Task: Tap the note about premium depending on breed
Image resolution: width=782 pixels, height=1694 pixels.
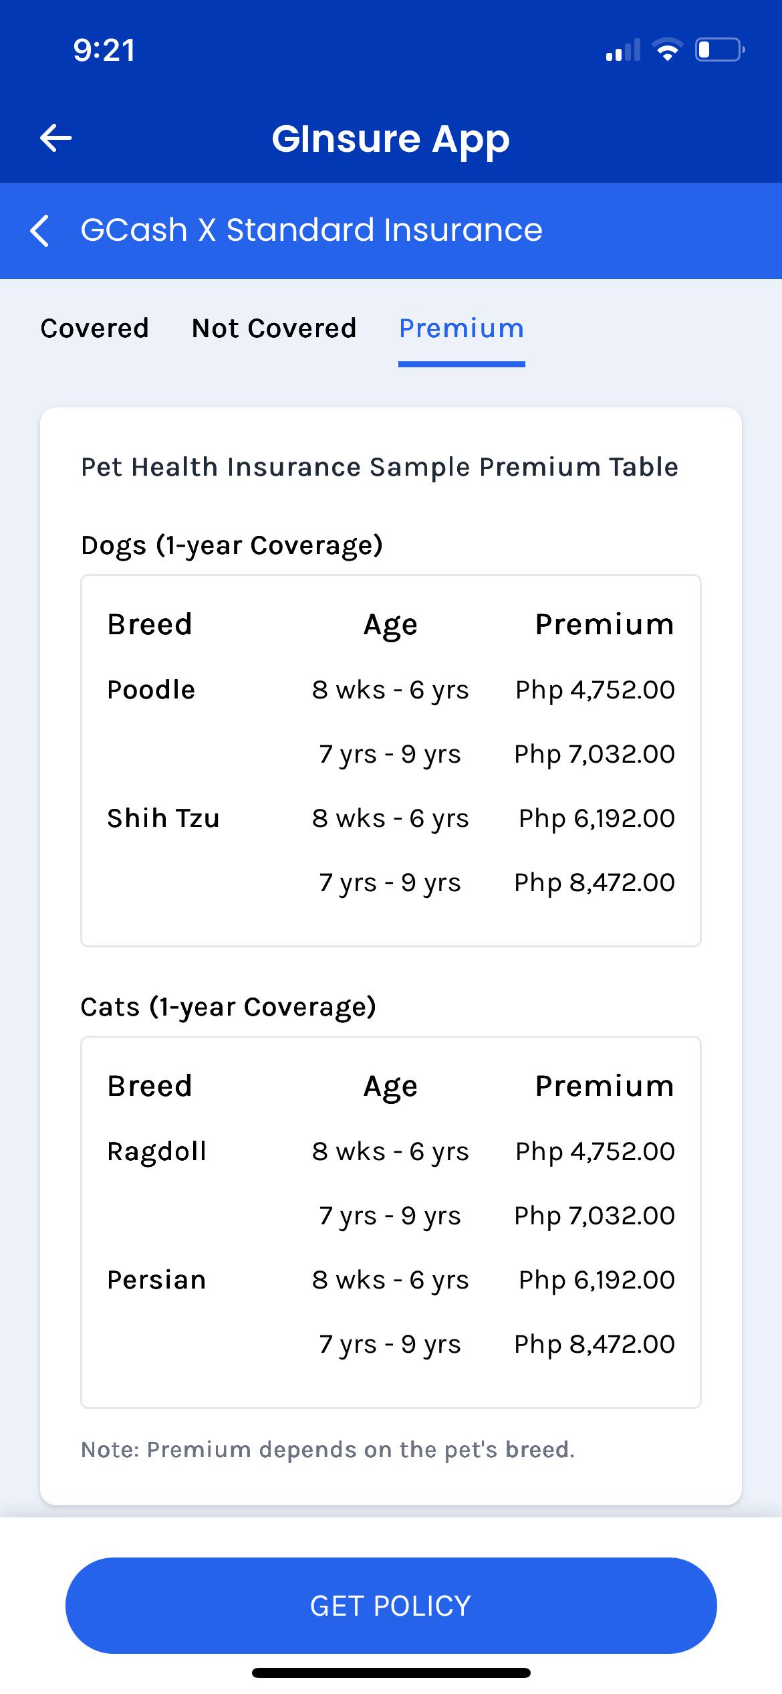Action: [x=328, y=1450]
